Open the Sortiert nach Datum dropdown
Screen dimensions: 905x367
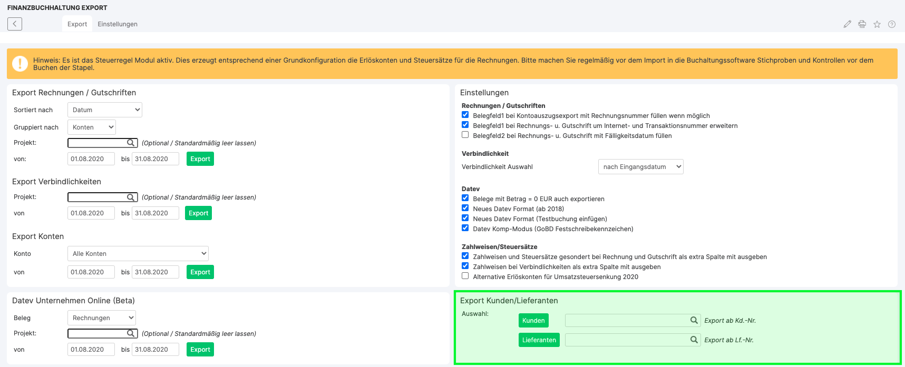tap(105, 110)
